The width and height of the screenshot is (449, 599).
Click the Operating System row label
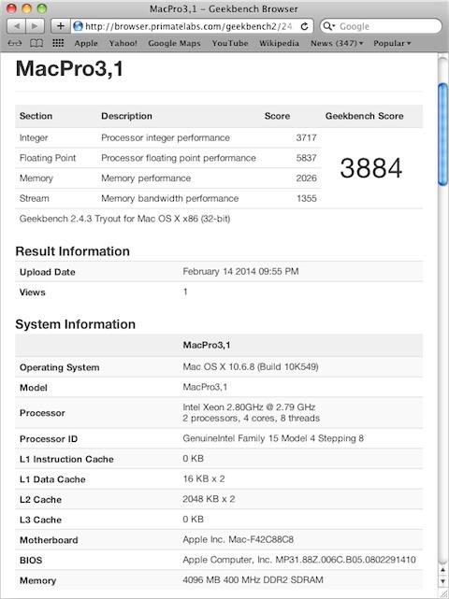pyautogui.click(x=59, y=367)
